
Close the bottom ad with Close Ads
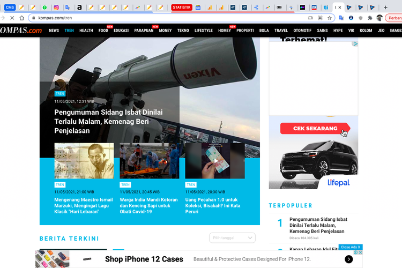351,247
